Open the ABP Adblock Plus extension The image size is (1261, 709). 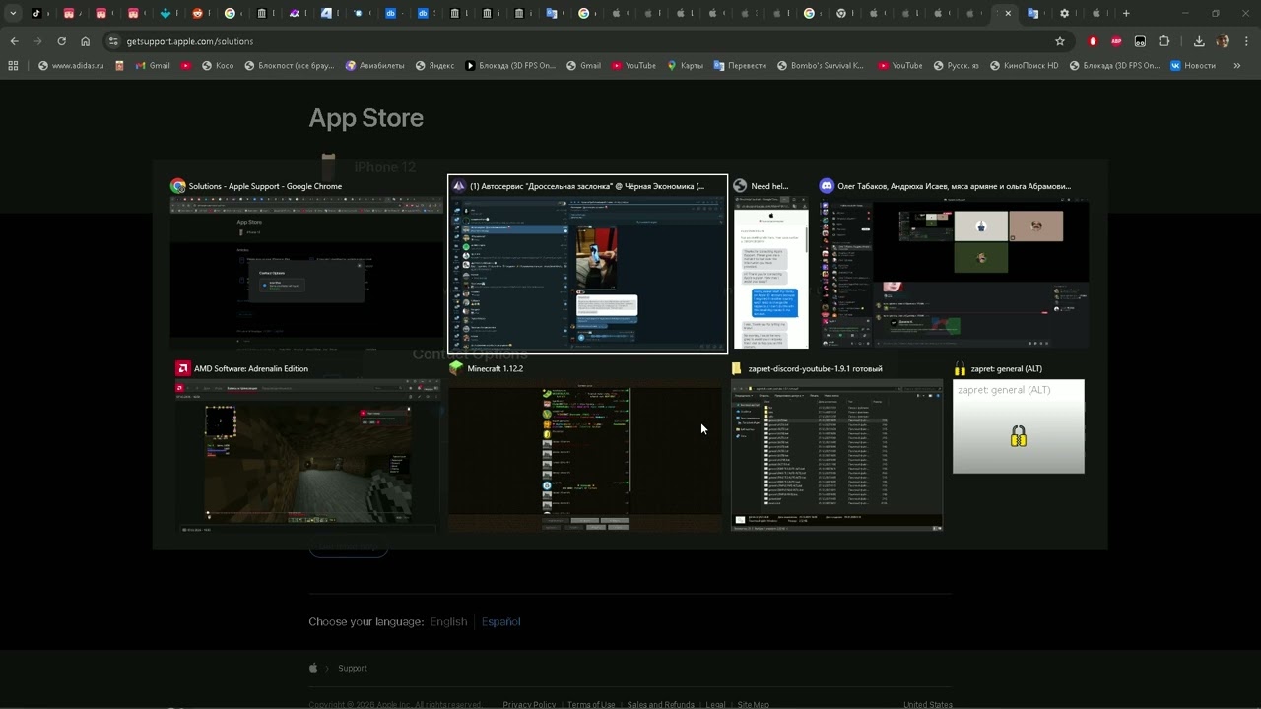[1116, 41]
